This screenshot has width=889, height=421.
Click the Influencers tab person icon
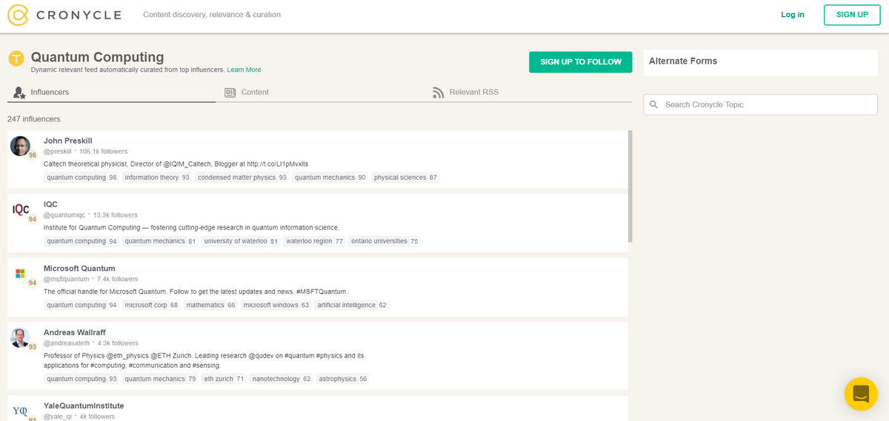19,92
